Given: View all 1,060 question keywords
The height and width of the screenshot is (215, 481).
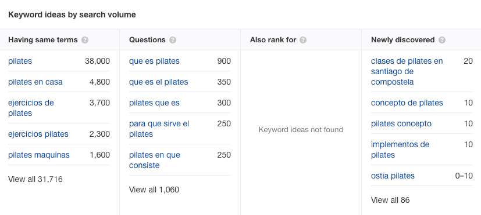Looking at the screenshot, I should tap(154, 190).
